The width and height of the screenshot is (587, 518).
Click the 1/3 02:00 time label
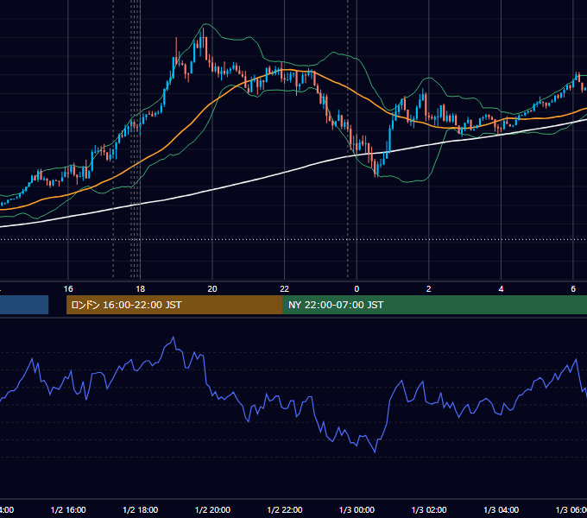(x=429, y=509)
